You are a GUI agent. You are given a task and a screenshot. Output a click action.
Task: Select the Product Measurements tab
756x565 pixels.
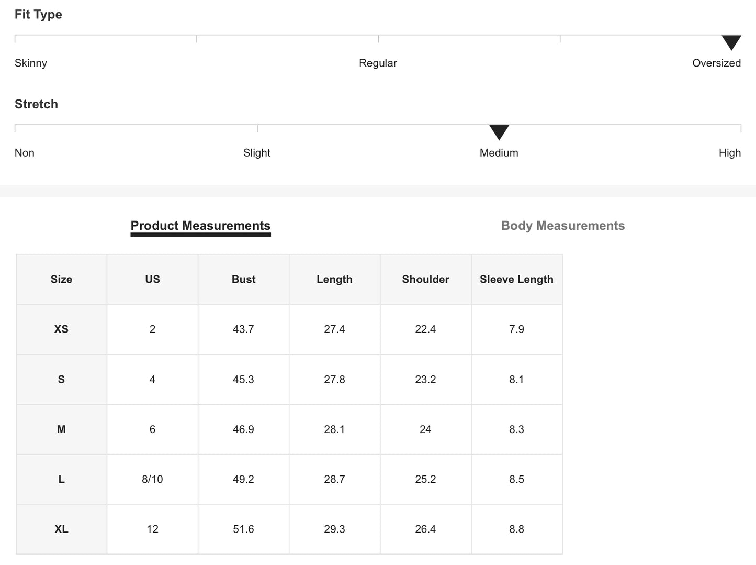pos(200,226)
